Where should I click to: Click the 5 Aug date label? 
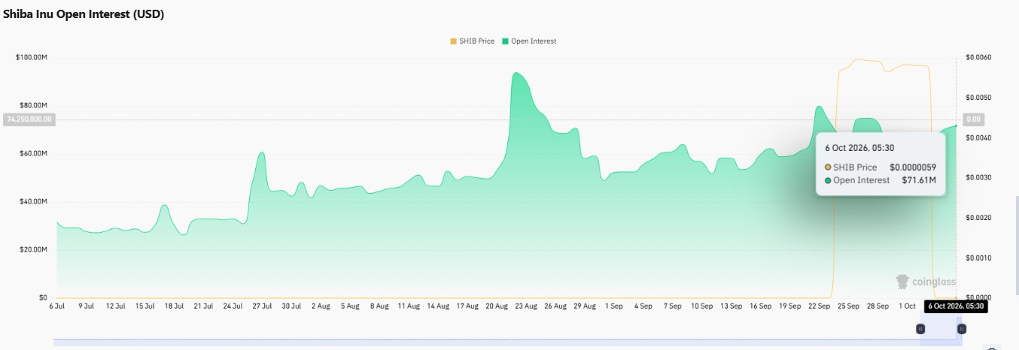coord(350,306)
